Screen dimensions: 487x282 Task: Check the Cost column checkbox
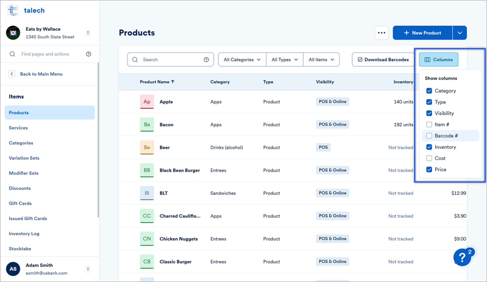pos(429,158)
